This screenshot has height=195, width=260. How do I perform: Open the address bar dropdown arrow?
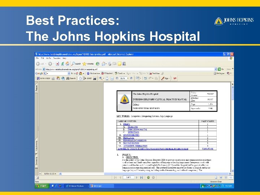point(216,69)
